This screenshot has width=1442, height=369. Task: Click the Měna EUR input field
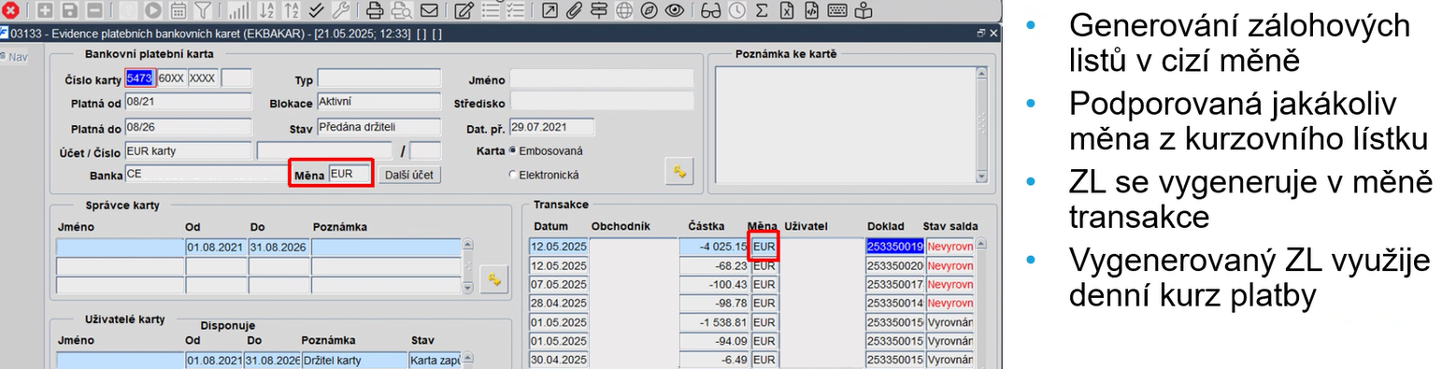pyautogui.click(x=350, y=174)
